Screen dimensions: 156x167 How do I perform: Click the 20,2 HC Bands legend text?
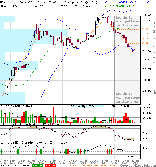115,2
